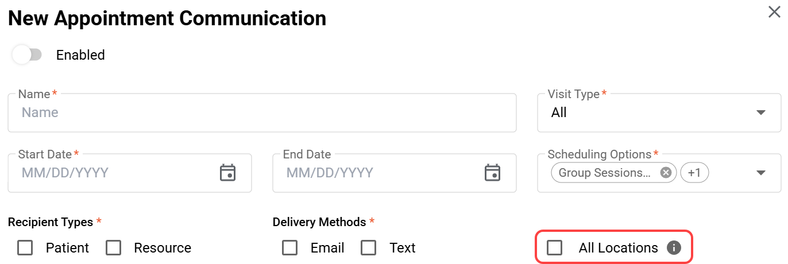Screen dimensions: 788x264
Task: Enable the Email delivery method
Action: pyautogui.click(x=290, y=248)
